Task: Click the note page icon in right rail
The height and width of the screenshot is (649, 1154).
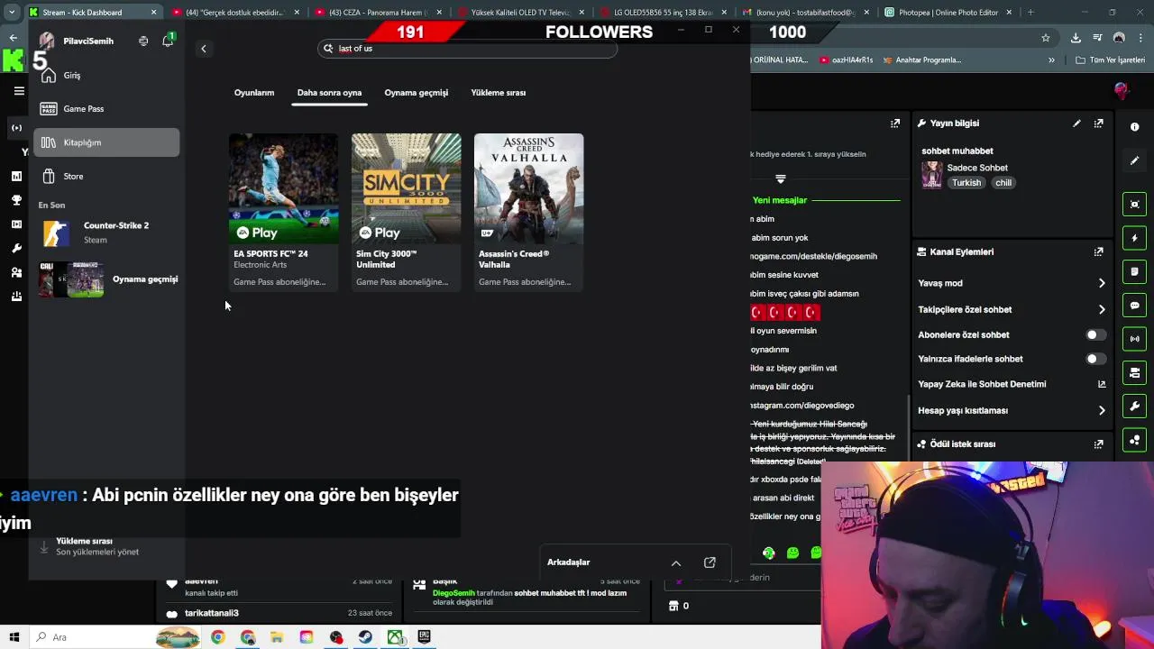Action: pyautogui.click(x=1135, y=271)
